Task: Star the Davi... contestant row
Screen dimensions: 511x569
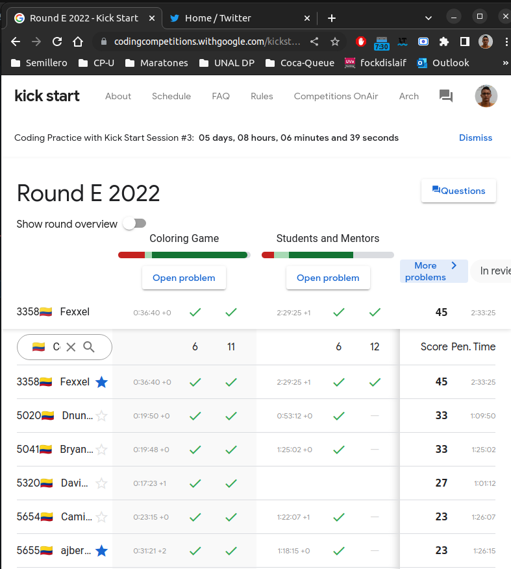Action: pyautogui.click(x=102, y=483)
